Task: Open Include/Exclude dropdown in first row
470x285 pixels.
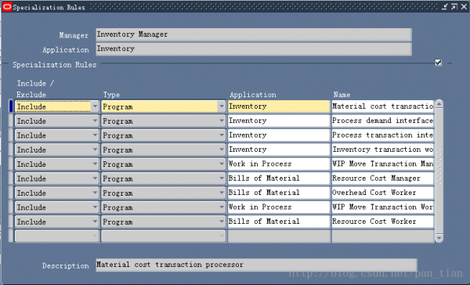Action: [x=95, y=106]
